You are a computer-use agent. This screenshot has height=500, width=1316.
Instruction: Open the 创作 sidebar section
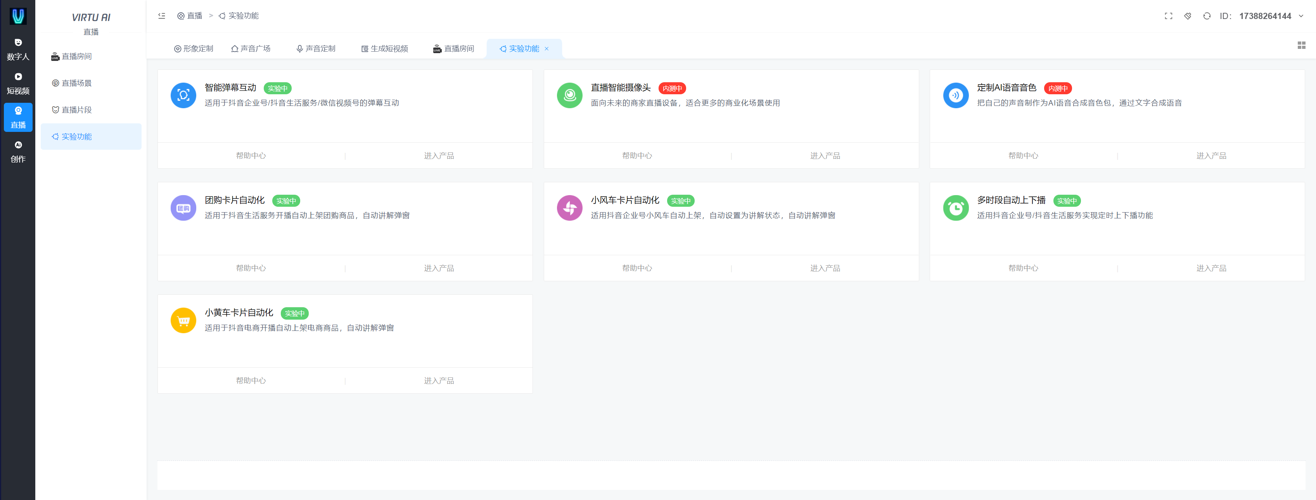coord(18,152)
